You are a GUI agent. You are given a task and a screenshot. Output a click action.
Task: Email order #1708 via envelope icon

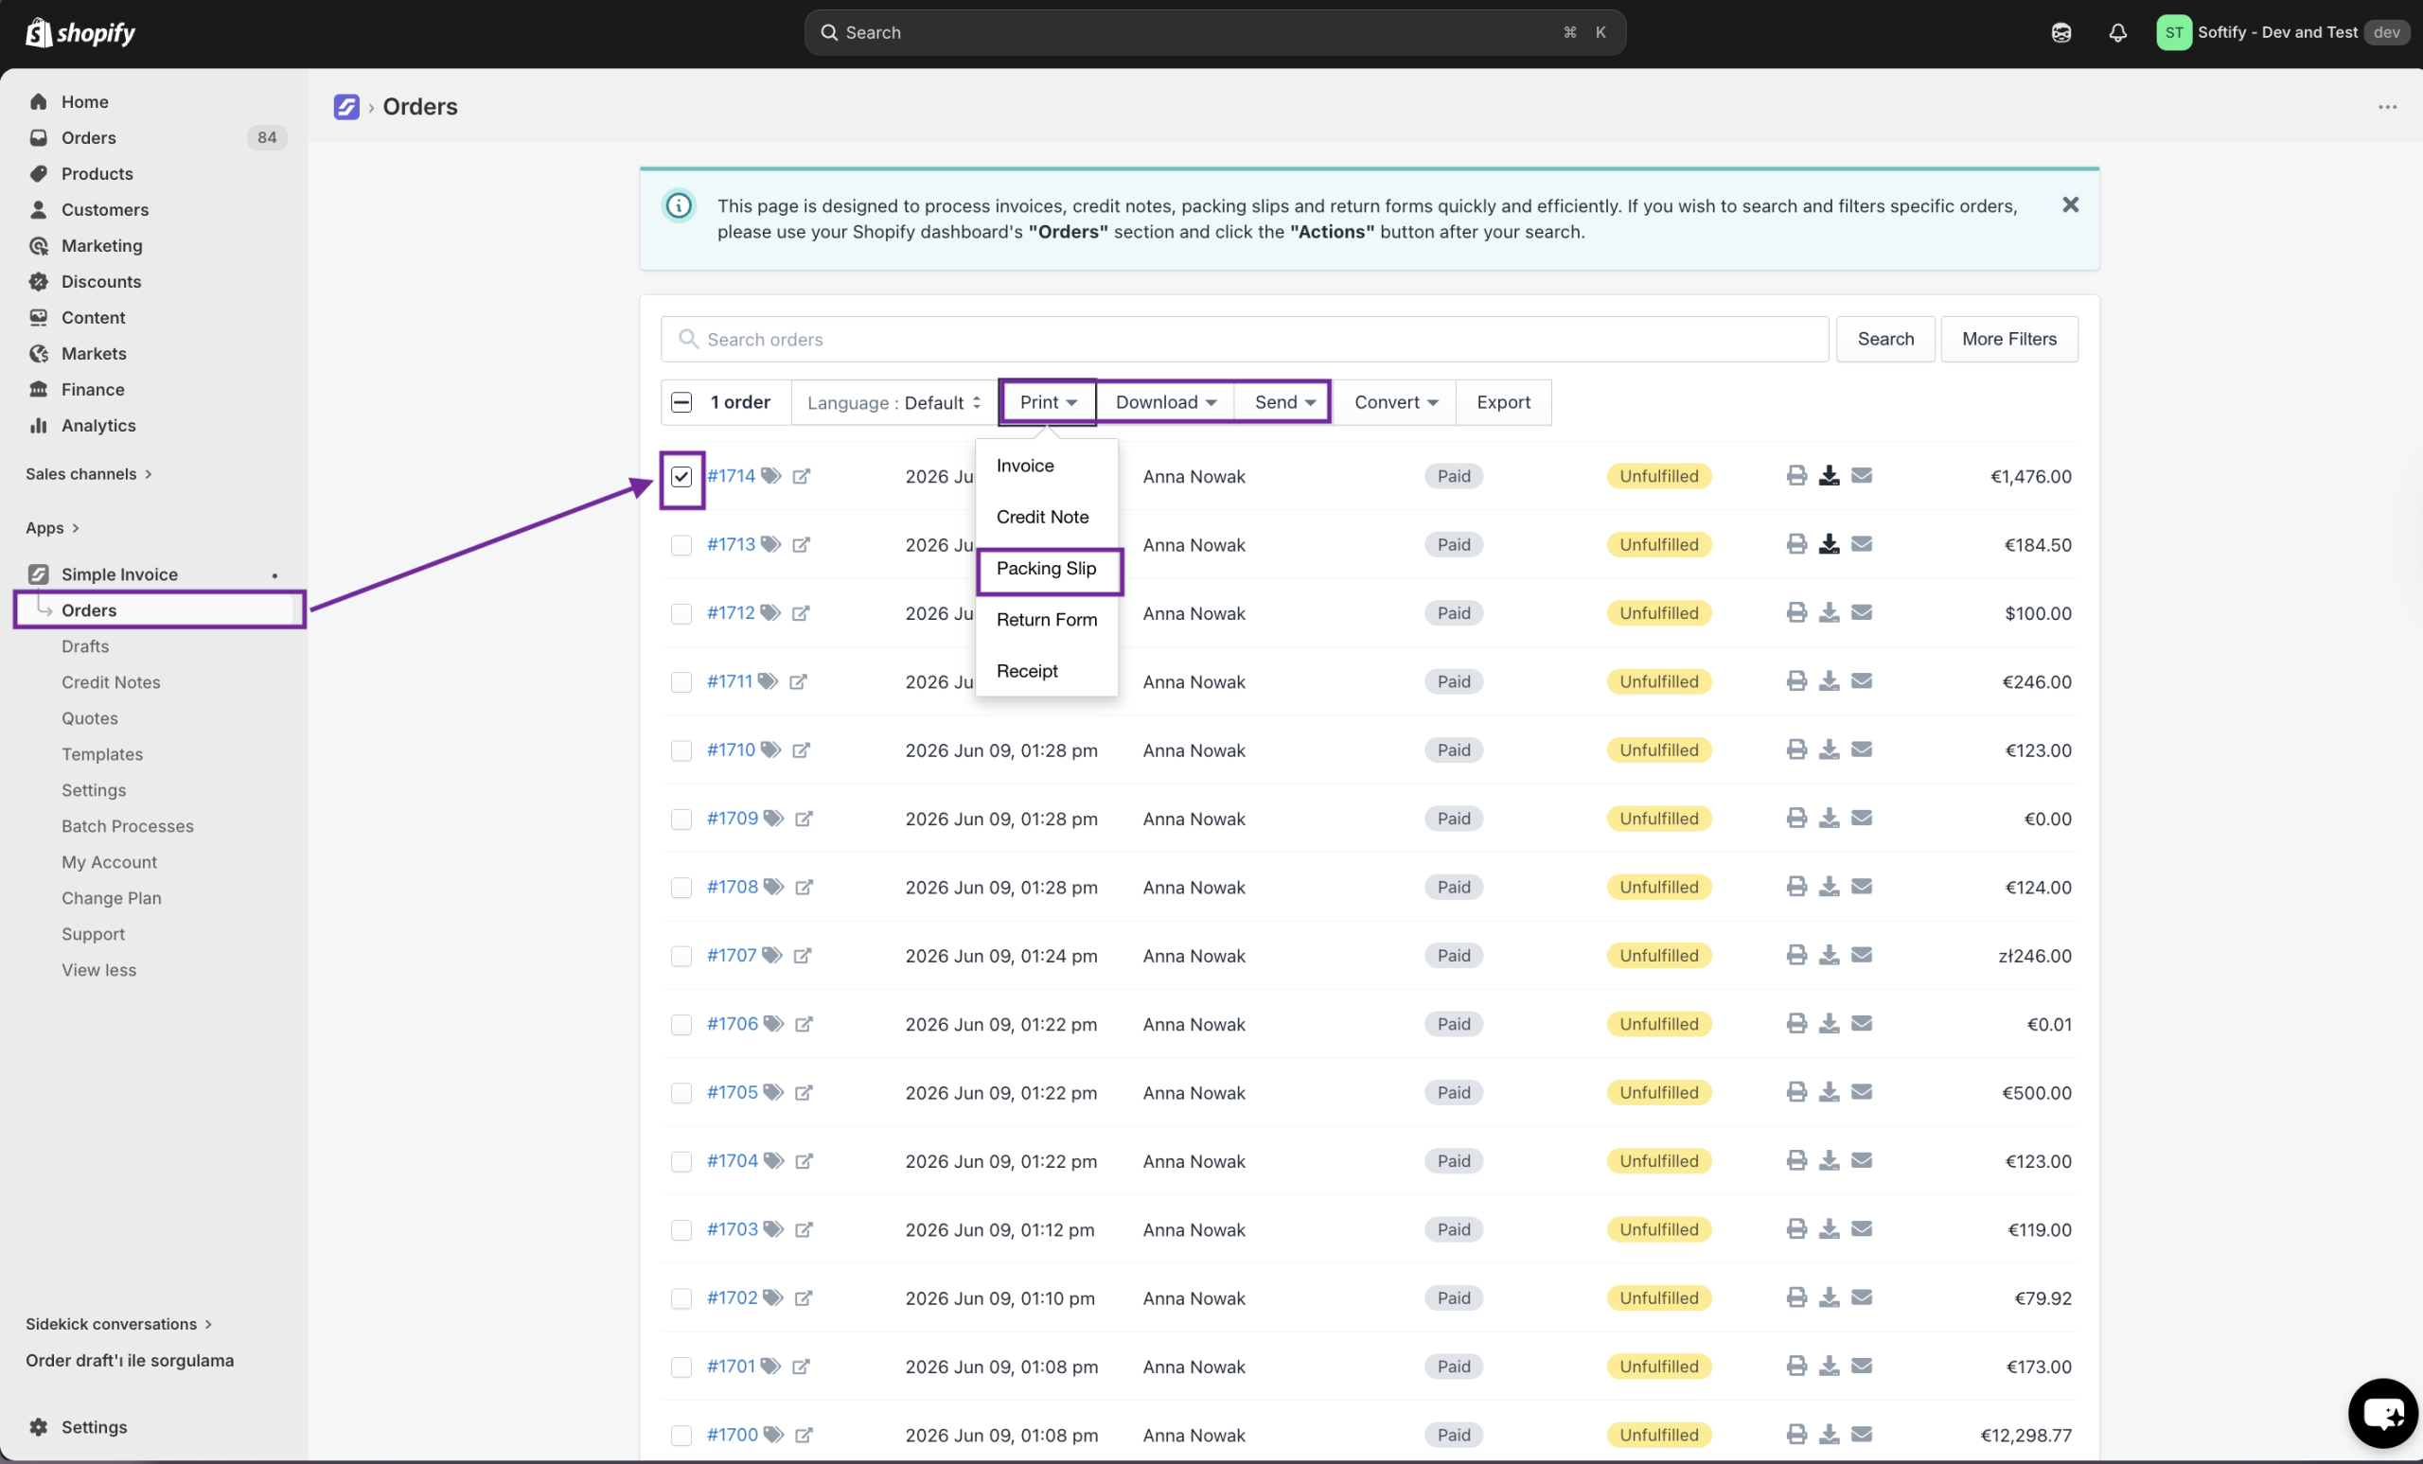tap(1861, 887)
